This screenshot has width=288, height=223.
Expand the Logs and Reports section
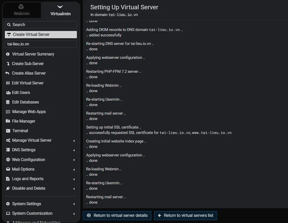pyautogui.click(x=28, y=179)
